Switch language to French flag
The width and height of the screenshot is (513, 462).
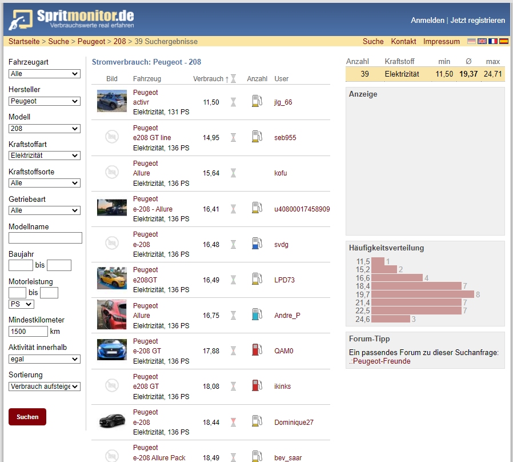[x=492, y=41]
